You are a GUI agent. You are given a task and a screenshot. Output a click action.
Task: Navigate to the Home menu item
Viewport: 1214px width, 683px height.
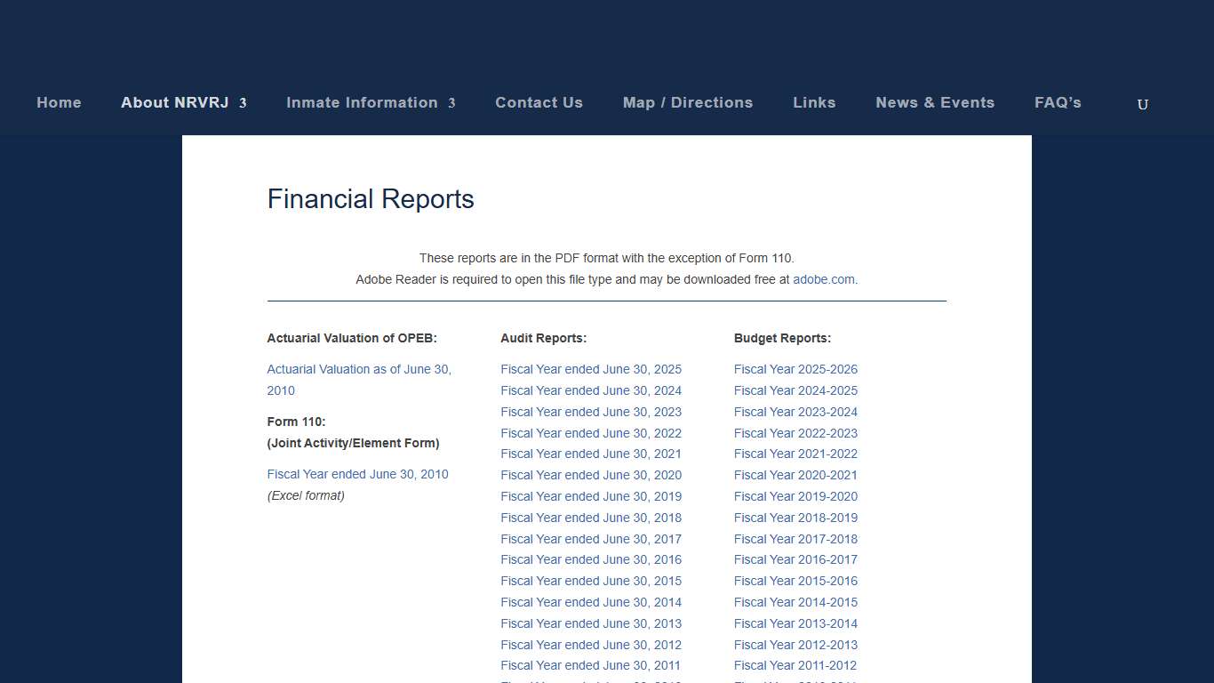click(x=59, y=102)
